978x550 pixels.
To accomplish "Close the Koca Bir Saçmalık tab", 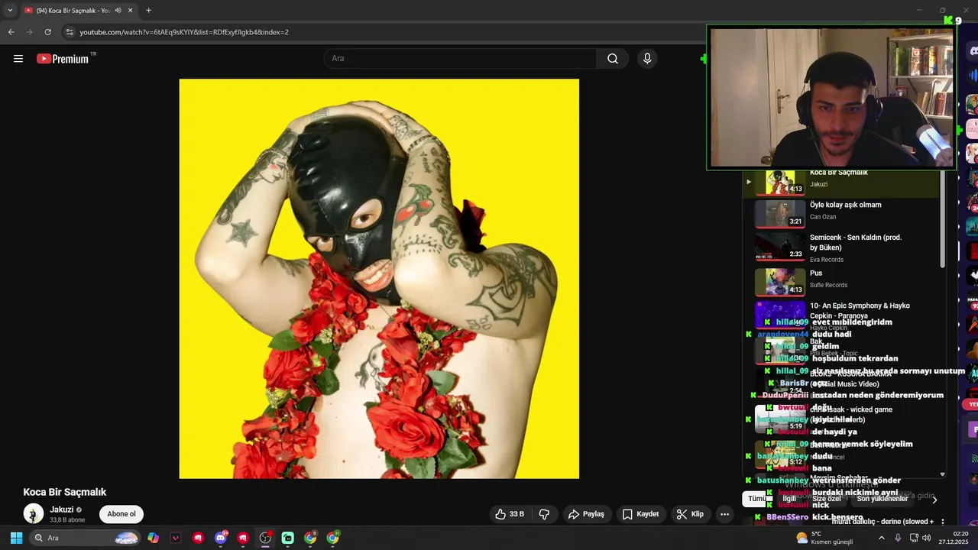I will [131, 11].
